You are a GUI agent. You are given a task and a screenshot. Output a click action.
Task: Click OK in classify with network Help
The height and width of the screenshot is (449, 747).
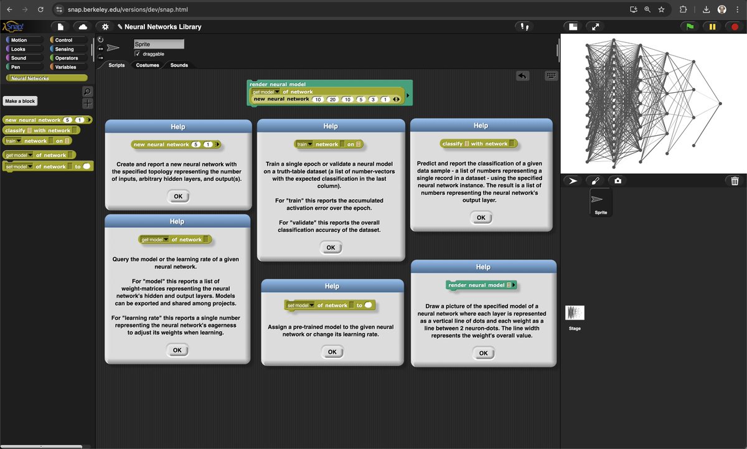pyautogui.click(x=481, y=217)
